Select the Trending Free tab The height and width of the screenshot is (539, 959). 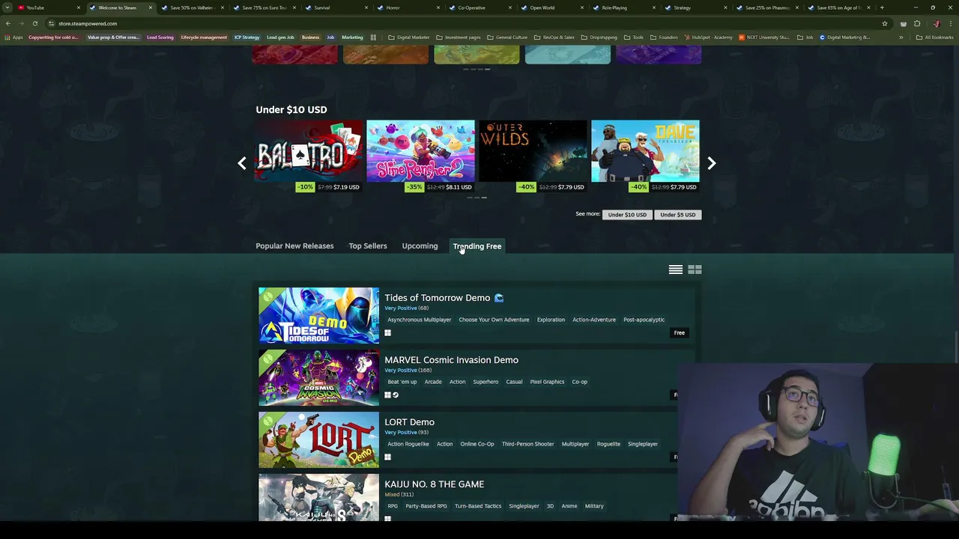coord(477,246)
